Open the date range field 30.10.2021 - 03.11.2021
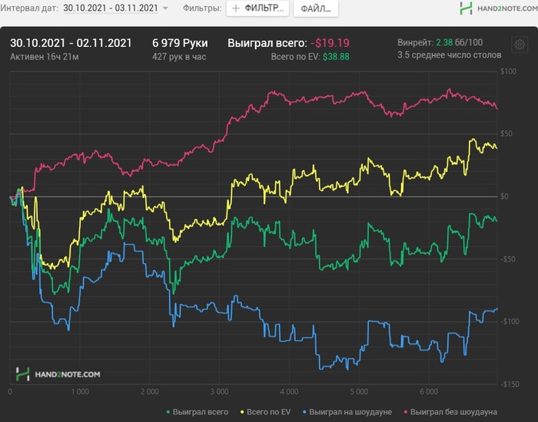 [111, 8]
